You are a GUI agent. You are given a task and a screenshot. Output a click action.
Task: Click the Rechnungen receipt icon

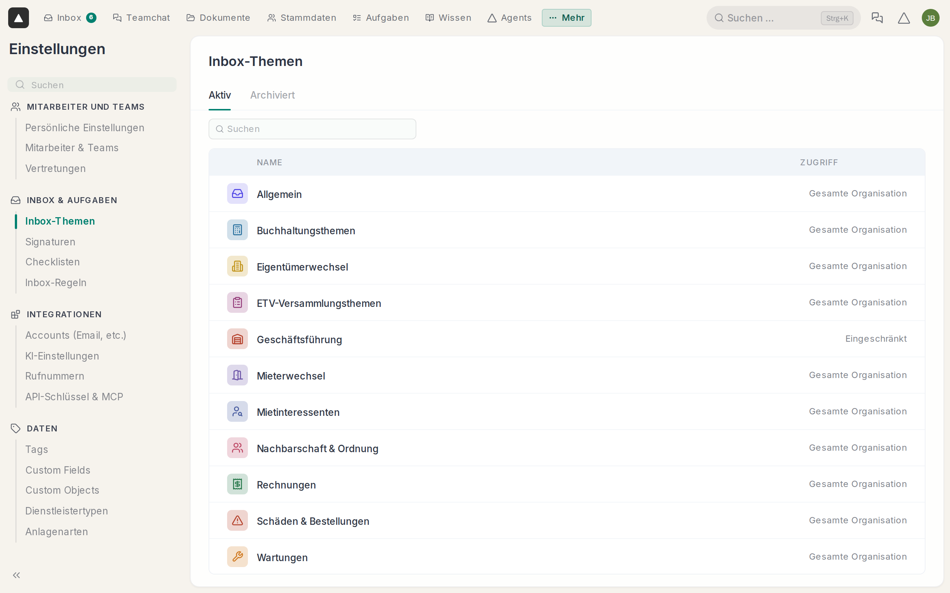point(237,484)
